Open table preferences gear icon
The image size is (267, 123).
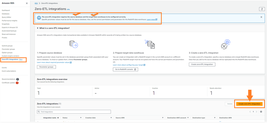pos(261,112)
